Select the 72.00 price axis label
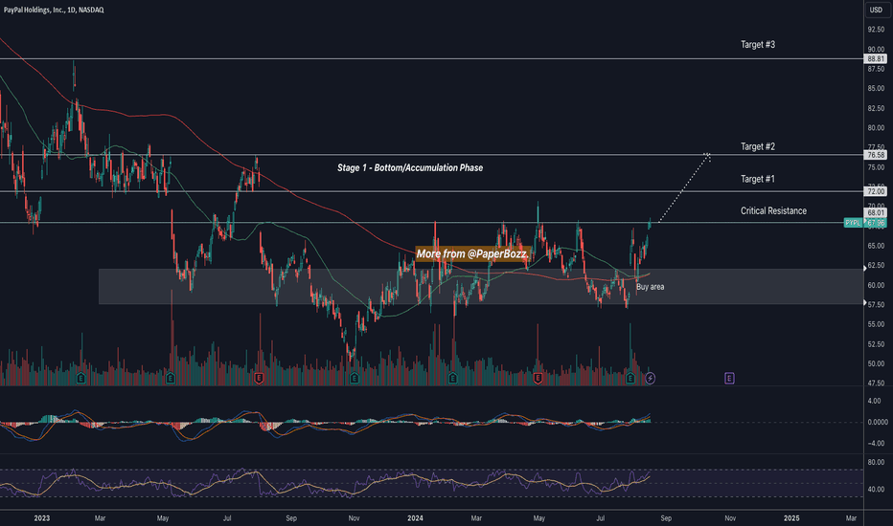This screenshot has width=893, height=526. (876, 191)
